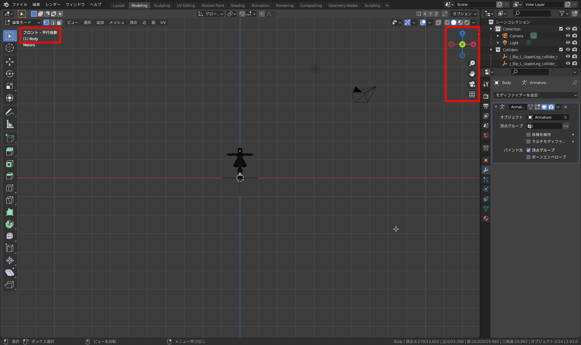Screen dimensions: 581x345
Task: Collapse the Collection tree item
Action: [x=491, y=29]
